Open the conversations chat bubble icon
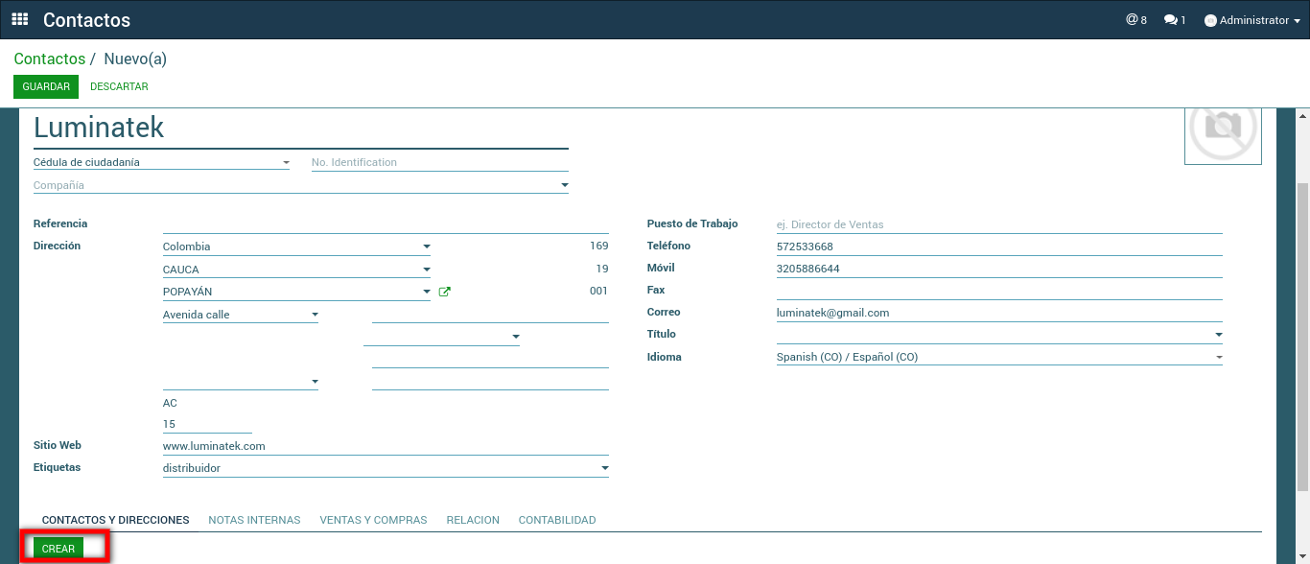 (x=1174, y=20)
